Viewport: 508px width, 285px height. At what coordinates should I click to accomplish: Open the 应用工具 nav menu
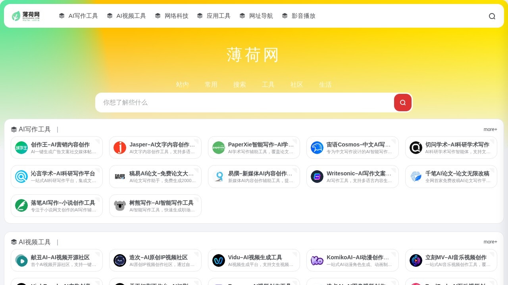click(214, 16)
